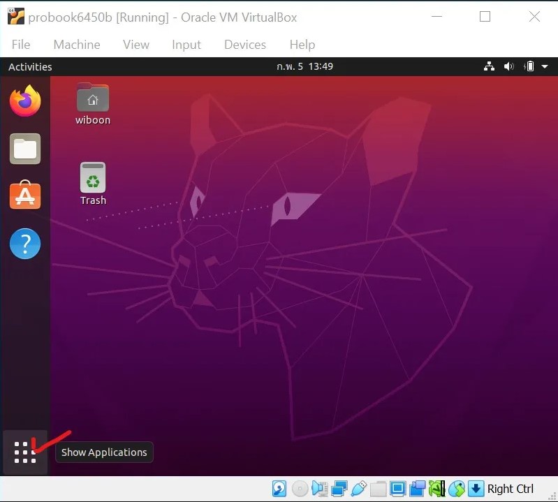Click the Show Applications grid icon

pyautogui.click(x=25, y=452)
